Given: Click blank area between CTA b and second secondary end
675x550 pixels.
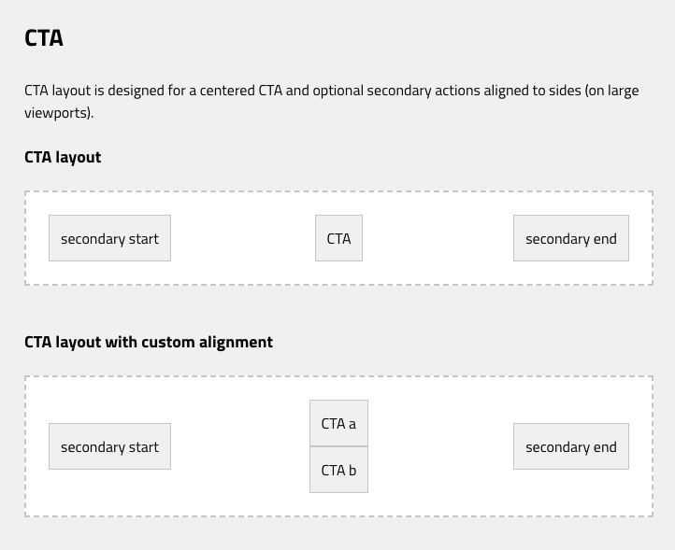Looking at the screenshot, I should click(440, 470).
